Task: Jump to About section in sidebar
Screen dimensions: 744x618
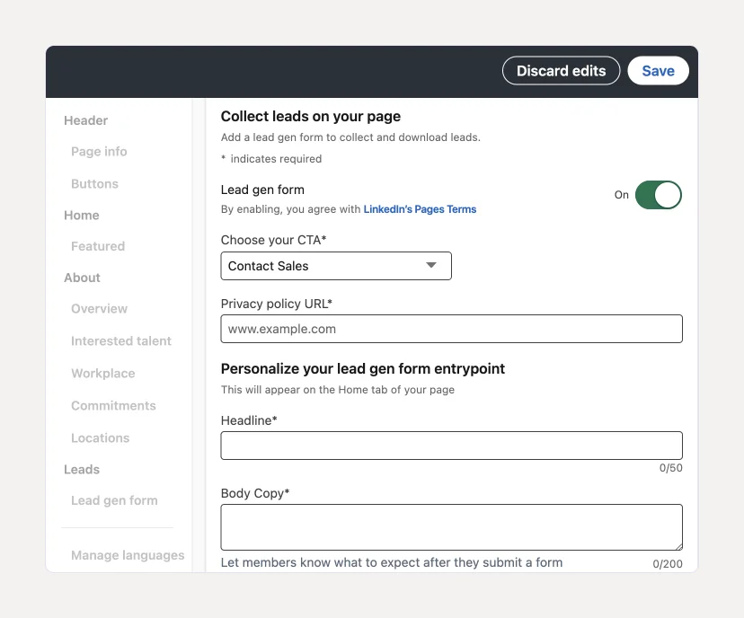Action: click(x=82, y=278)
